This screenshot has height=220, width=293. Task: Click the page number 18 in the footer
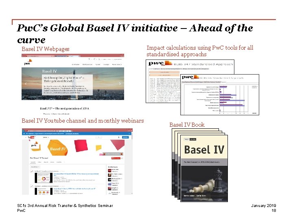pyautogui.click(x=274, y=211)
